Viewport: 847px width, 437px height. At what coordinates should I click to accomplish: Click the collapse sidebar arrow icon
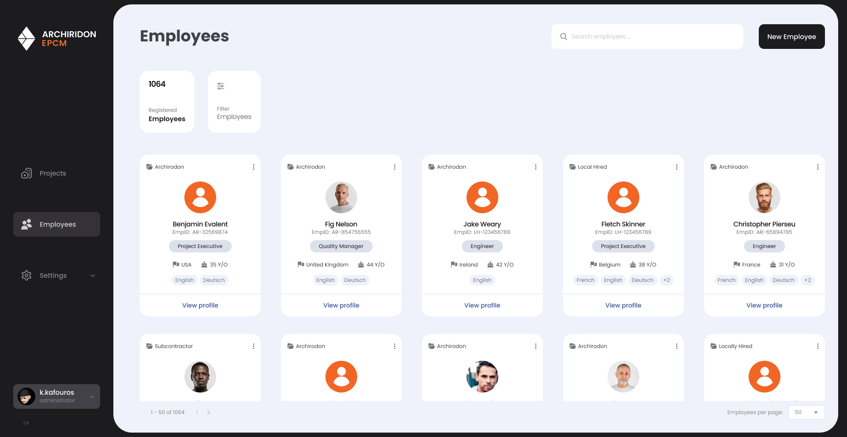pyautogui.click(x=26, y=423)
